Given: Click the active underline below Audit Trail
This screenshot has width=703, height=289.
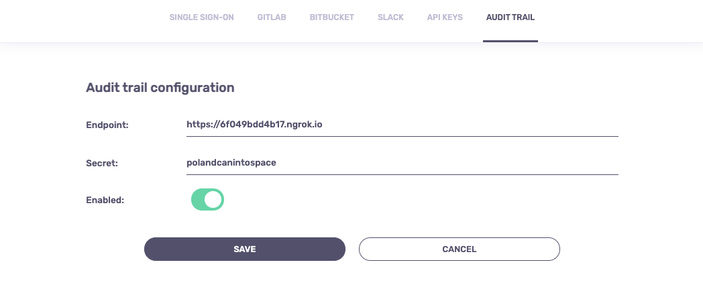Looking at the screenshot, I should click(510, 41).
